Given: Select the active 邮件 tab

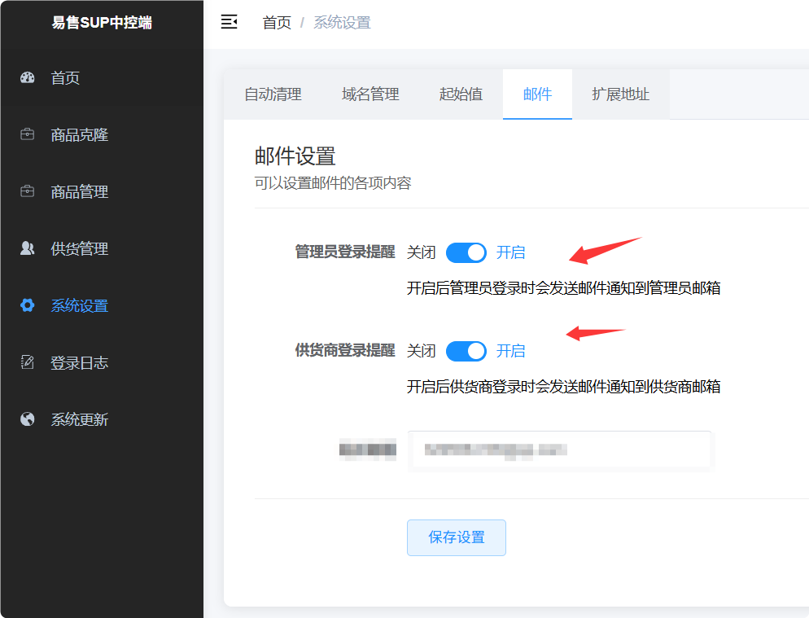Looking at the screenshot, I should pos(537,94).
